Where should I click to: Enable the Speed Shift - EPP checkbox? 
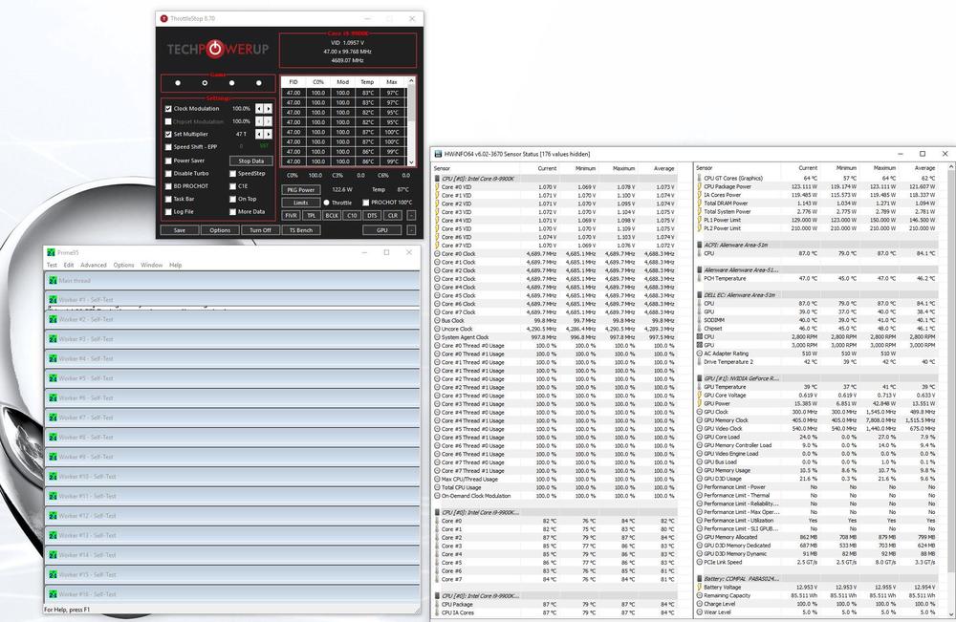pos(167,146)
